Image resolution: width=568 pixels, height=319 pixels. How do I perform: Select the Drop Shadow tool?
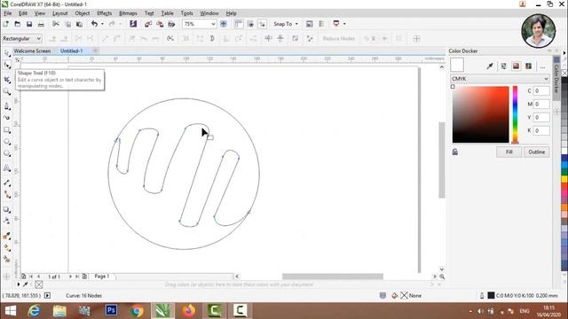click(7, 209)
